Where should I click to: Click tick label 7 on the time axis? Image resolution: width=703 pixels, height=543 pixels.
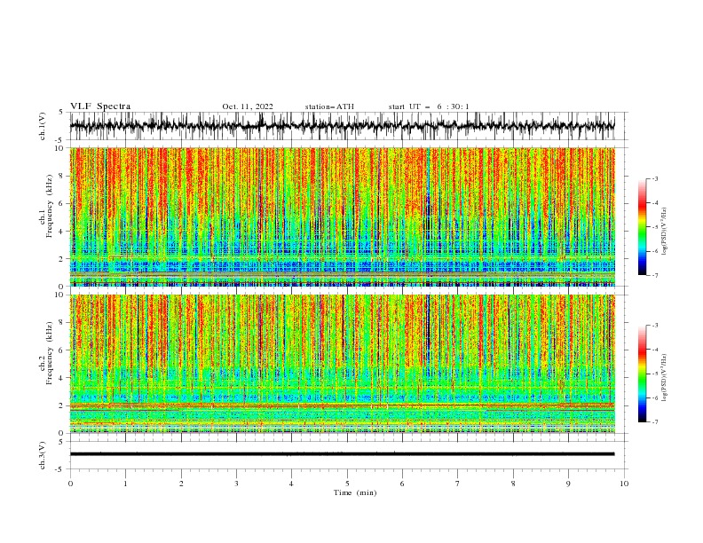point(458,484)
